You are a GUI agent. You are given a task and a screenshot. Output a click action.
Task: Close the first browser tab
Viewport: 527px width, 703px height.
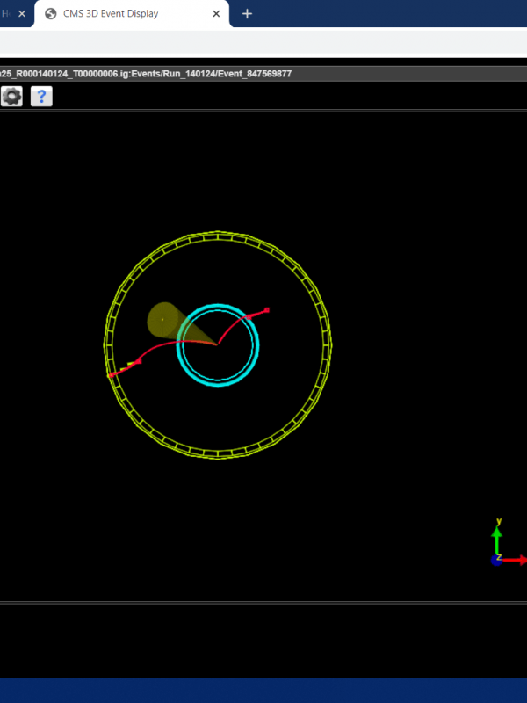pos(22,14)
